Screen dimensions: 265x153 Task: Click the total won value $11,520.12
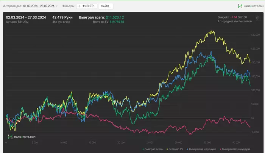tap(115, 17)
